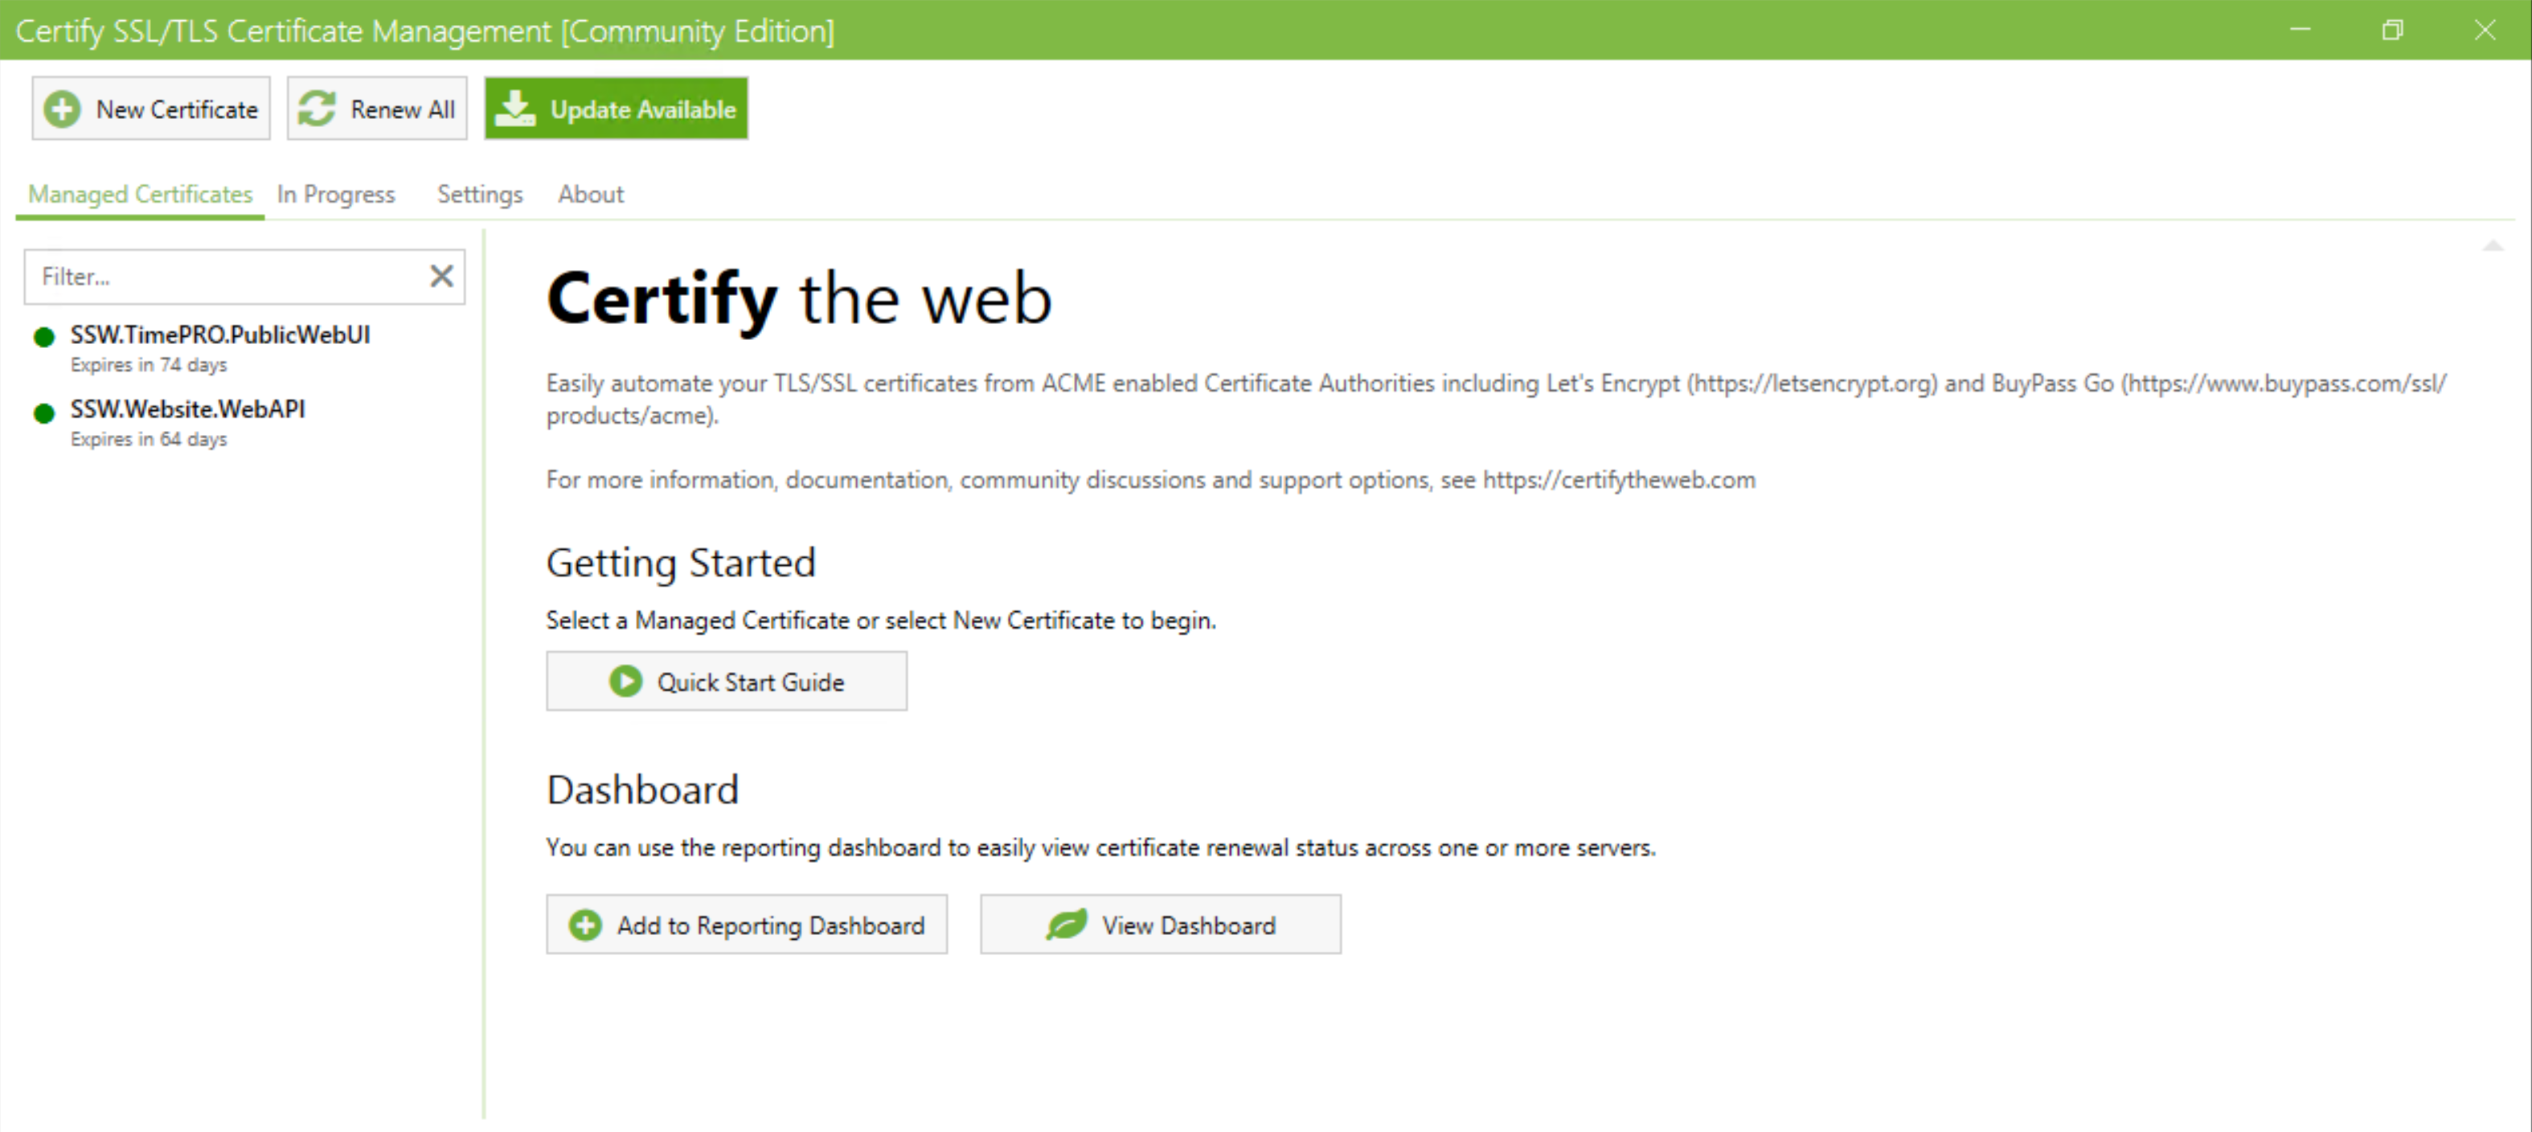Screen dimensions: 2532x1132
Task: Click the plus icon on Add to Reporting Dashboard
Action: pos(585,925)
